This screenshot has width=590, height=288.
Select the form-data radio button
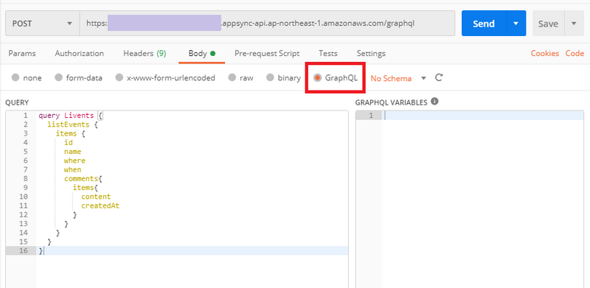(58, 78)
